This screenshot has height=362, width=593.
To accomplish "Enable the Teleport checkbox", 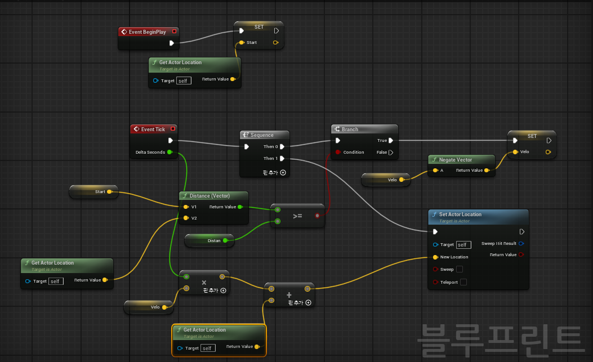I will point(463,282).
